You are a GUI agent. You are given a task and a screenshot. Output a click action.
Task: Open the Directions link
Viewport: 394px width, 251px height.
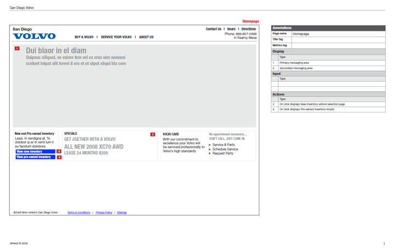[248, 29]
